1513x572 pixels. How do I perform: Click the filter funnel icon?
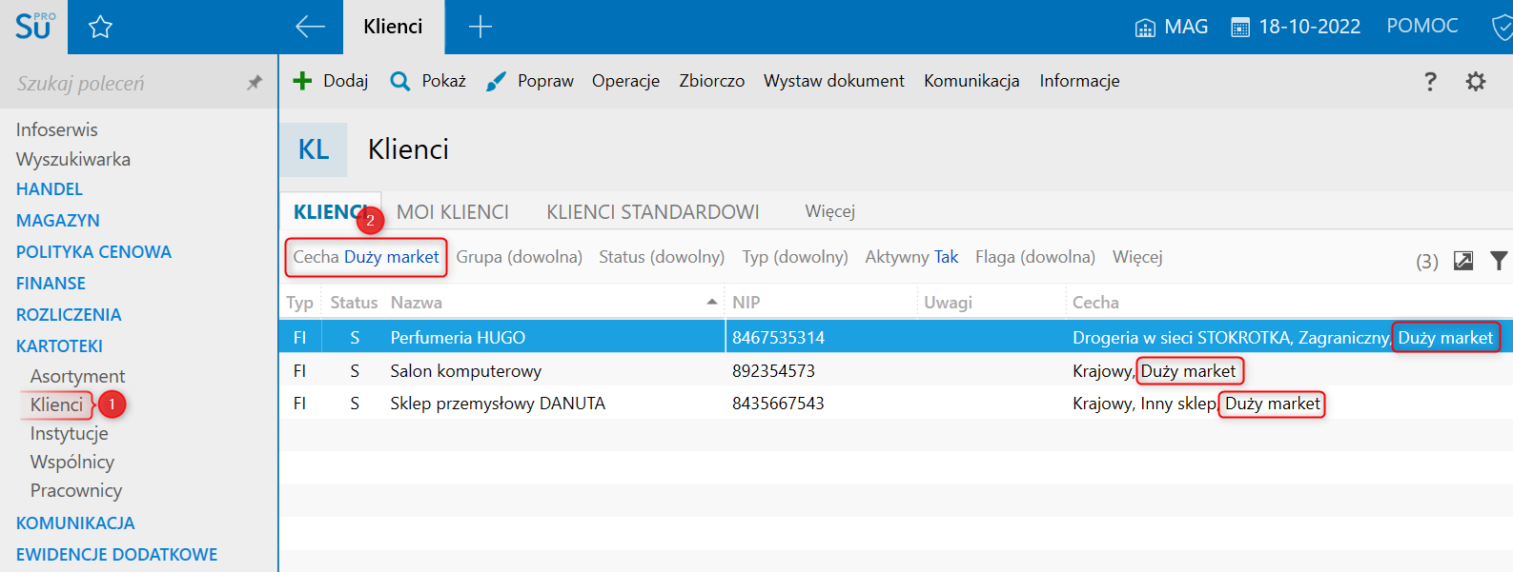tap(1499, 261)
